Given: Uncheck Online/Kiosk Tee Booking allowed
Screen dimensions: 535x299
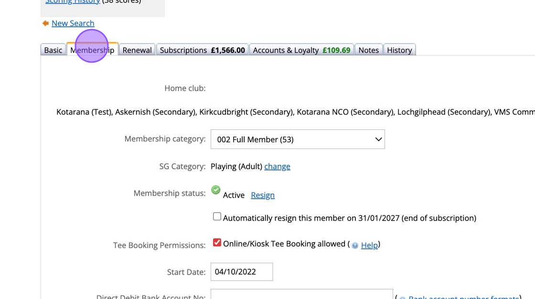Looking at the screenshot, I should coord(217,243).
